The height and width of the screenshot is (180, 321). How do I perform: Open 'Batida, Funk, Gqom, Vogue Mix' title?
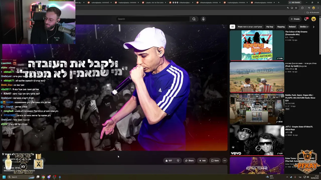tap(300, 98)
